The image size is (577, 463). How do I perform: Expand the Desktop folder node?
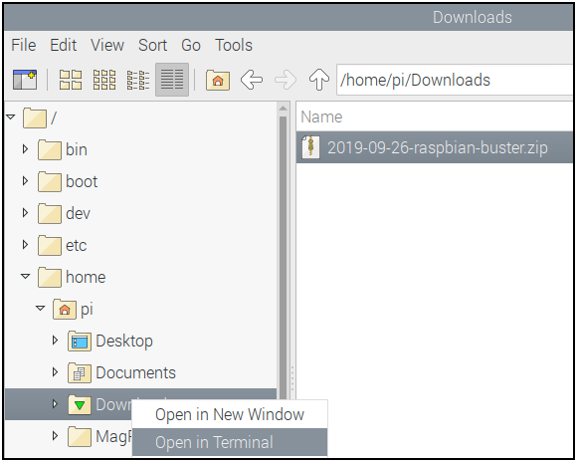click(55, 340)
